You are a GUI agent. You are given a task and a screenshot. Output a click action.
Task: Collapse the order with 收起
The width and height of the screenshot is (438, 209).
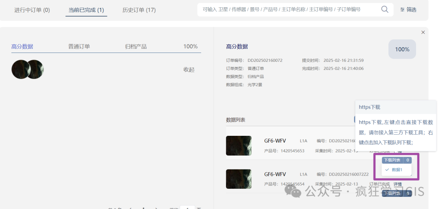[x=189, y=70]
